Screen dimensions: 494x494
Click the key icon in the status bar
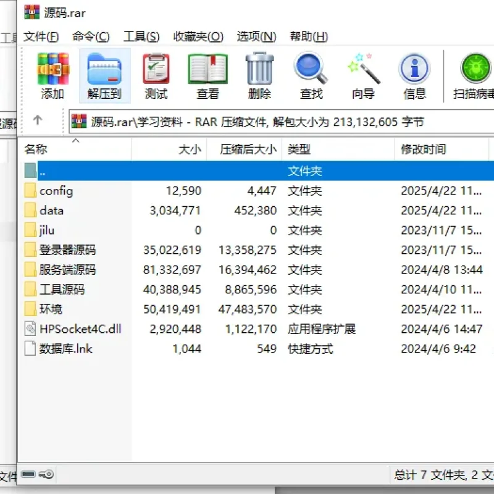coord(46,474)
